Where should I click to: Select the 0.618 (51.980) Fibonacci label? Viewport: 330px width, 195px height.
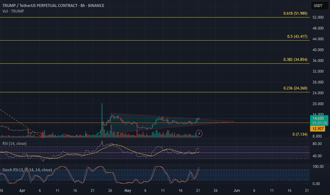tap(295, 13)
